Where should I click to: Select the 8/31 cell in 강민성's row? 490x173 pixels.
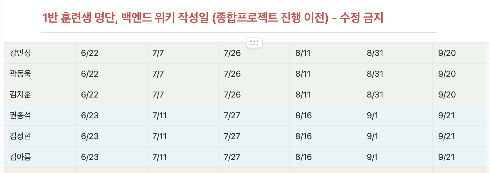(x=397, y=53)
